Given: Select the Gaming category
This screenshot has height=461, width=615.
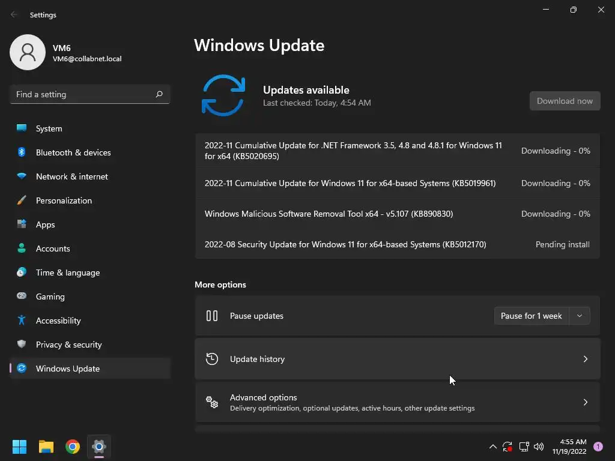Looking at the screenshot, I should [90, 296].
